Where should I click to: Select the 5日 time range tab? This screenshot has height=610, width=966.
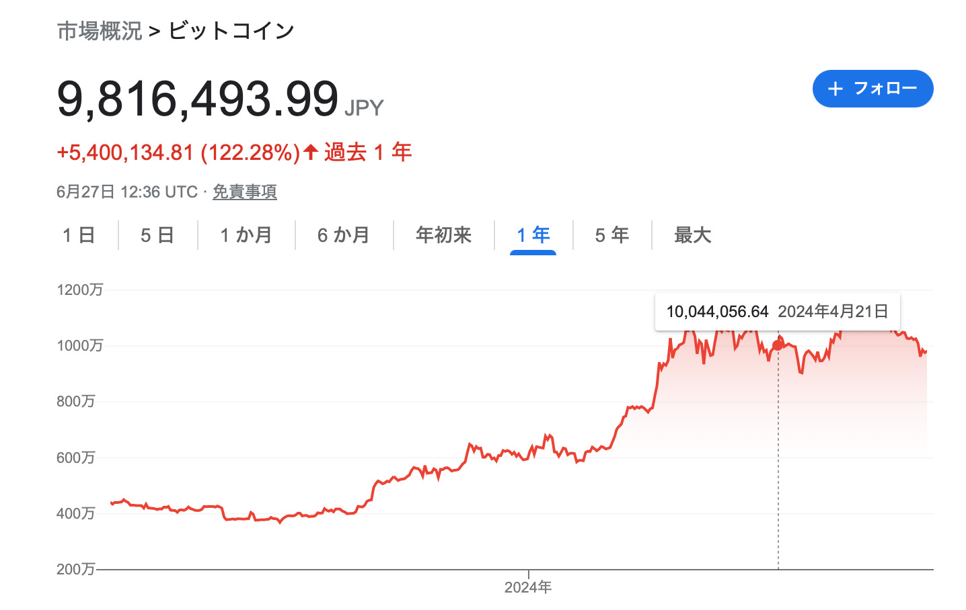[157, 235]
